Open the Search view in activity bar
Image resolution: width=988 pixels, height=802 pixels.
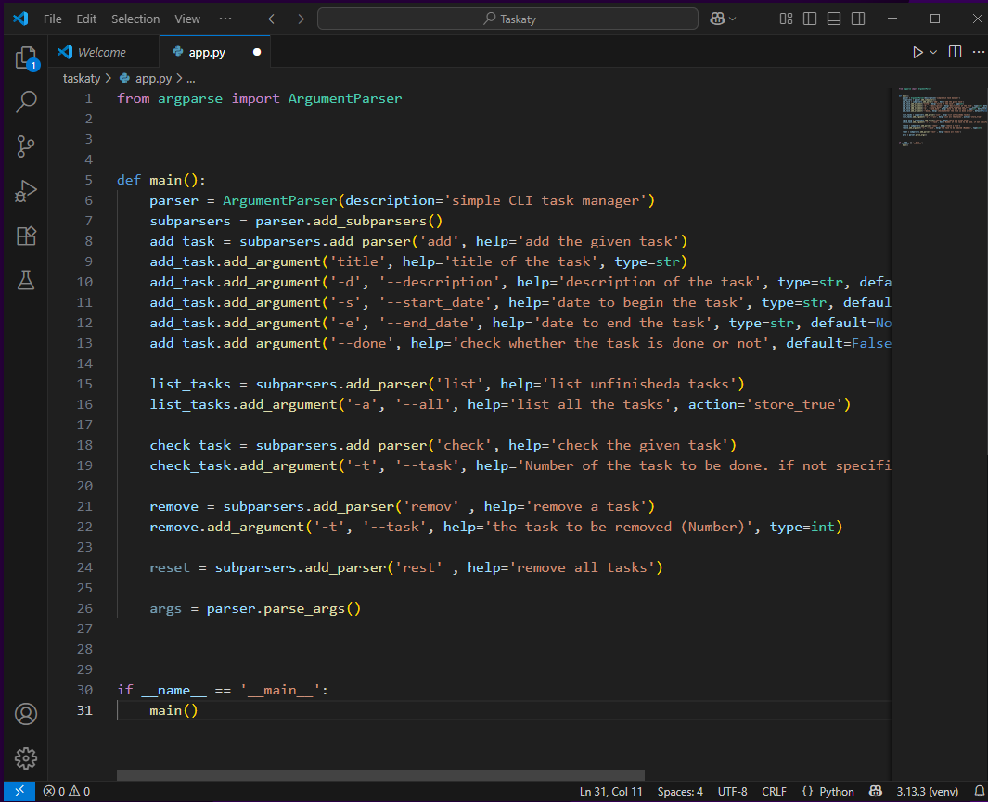click(26, 102)
